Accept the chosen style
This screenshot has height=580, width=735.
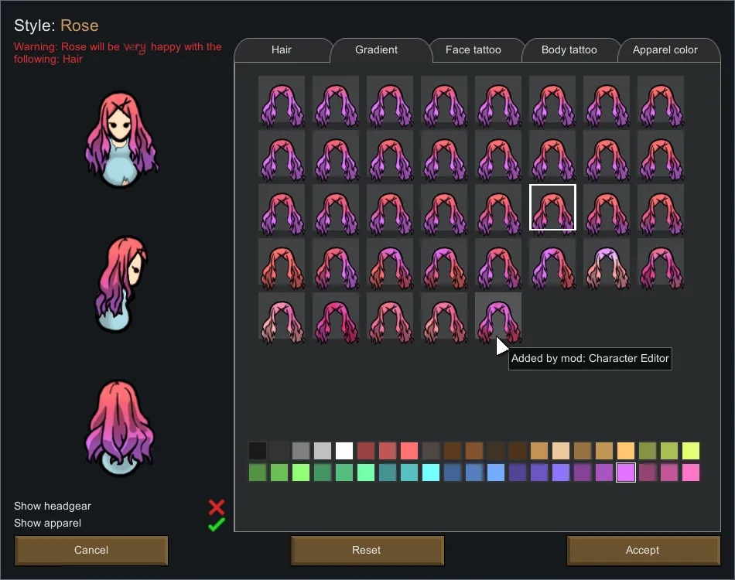click(642, 551)
